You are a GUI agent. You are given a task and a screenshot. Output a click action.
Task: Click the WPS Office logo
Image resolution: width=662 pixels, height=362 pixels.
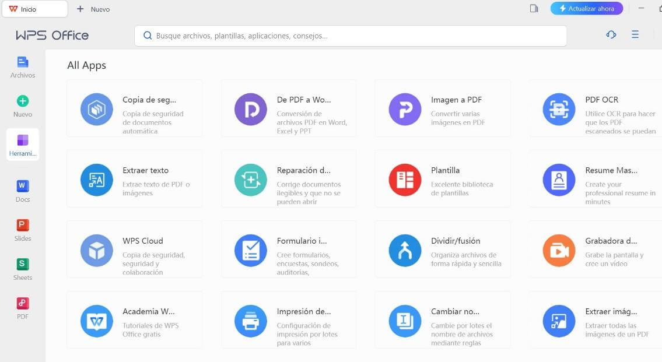click(x=52, y=35)
